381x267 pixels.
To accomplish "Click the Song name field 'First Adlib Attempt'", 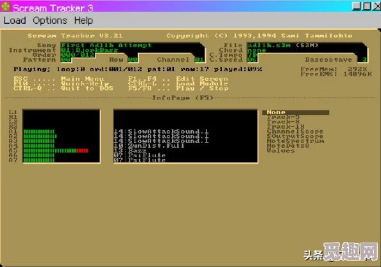I will click(x=106, y=45).
